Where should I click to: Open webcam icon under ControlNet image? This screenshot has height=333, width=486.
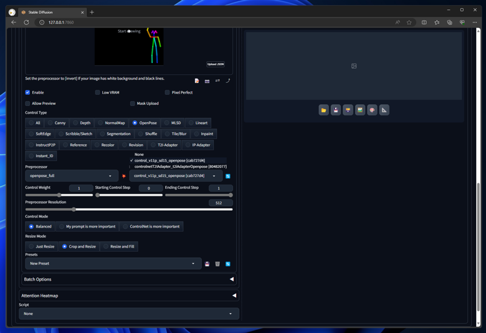click(x=207, y=81)
